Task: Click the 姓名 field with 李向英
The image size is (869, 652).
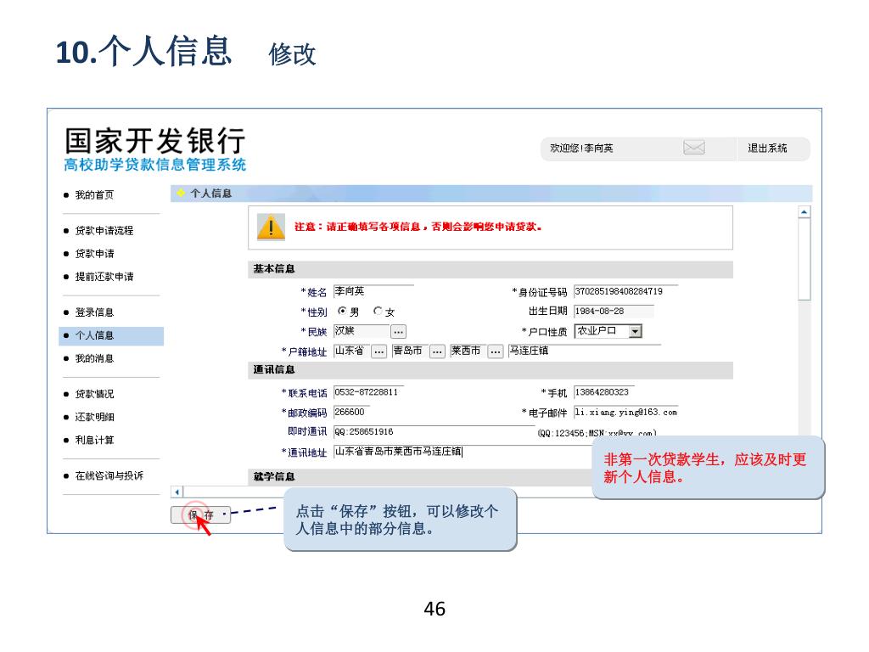Action: (373, 292)
